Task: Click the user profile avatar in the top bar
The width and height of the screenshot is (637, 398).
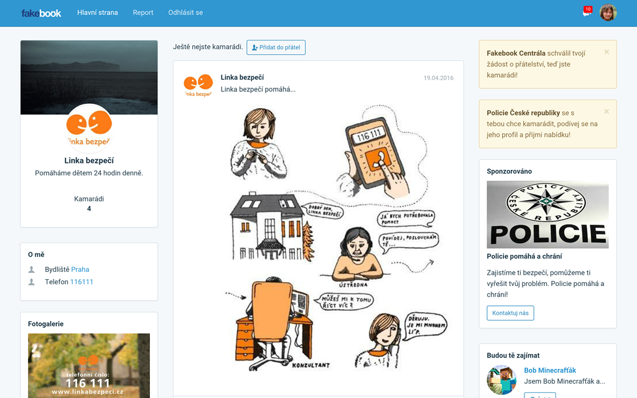Action: (x=608, y=12)
